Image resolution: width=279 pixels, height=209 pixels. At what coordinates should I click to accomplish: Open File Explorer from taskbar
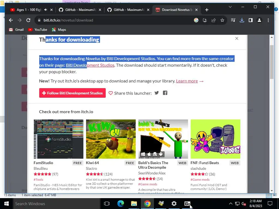(134, 204)
